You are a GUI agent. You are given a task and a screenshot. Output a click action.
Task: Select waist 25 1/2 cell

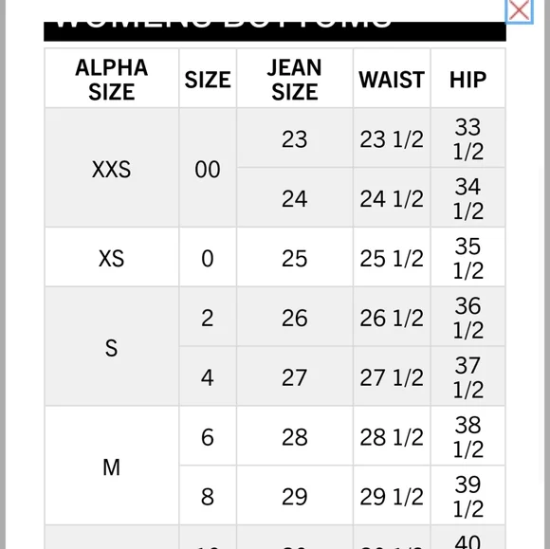point(392,257)
